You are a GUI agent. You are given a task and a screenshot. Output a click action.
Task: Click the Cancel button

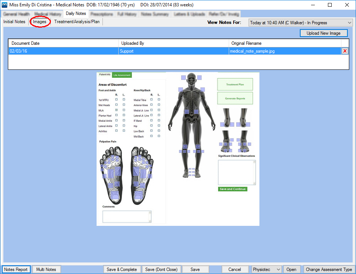235,270
